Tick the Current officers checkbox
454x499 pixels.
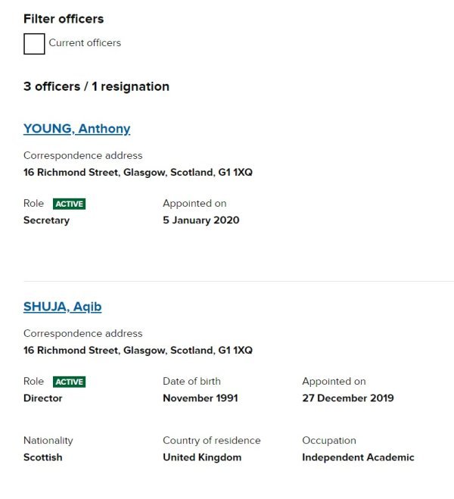coord(34,44)
